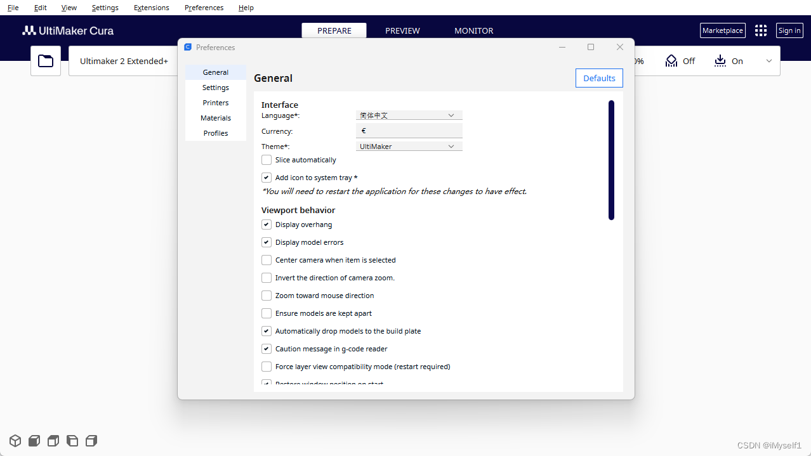This screenshot has width=811, height=456.
Task: Click the Preferences window Cura icon
Action: (x=188, y=47)
